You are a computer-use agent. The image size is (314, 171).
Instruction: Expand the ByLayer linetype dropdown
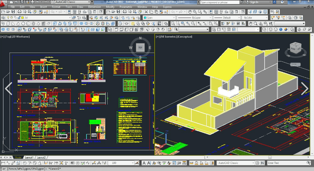[x=194, y=18]
